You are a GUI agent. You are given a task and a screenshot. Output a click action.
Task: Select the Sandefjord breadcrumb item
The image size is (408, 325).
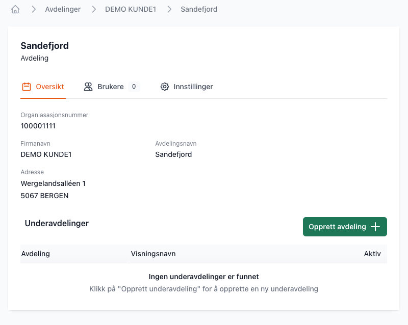[199, 9]
